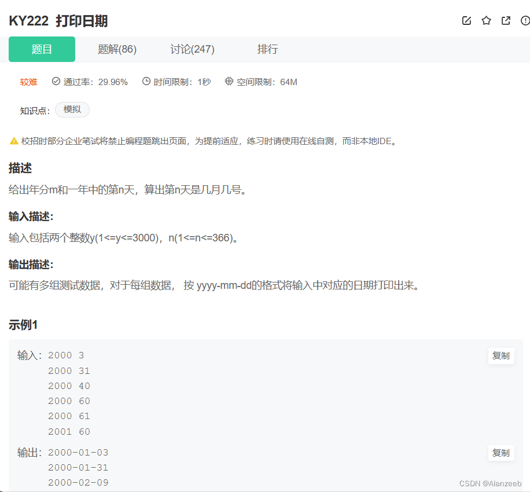
Task: Switch to the 题解(86) tab
Action: (117, 49)
